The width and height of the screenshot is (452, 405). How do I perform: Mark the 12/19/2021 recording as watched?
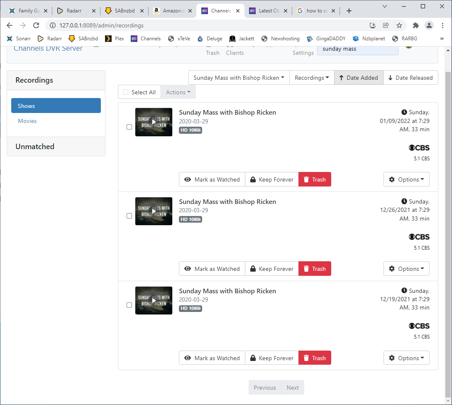point(212,358)
